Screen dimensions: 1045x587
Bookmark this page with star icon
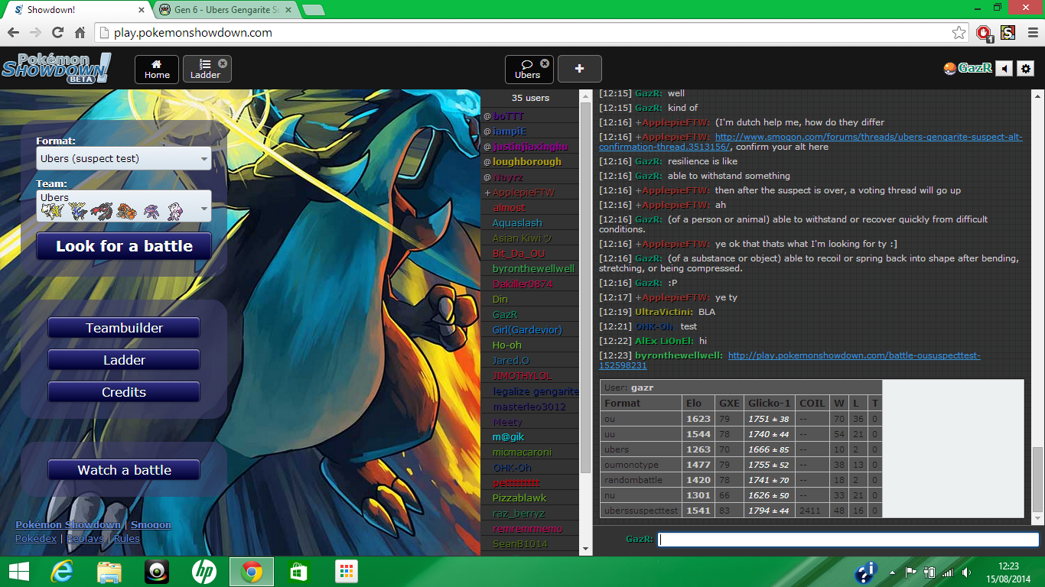tap(959, 32)
